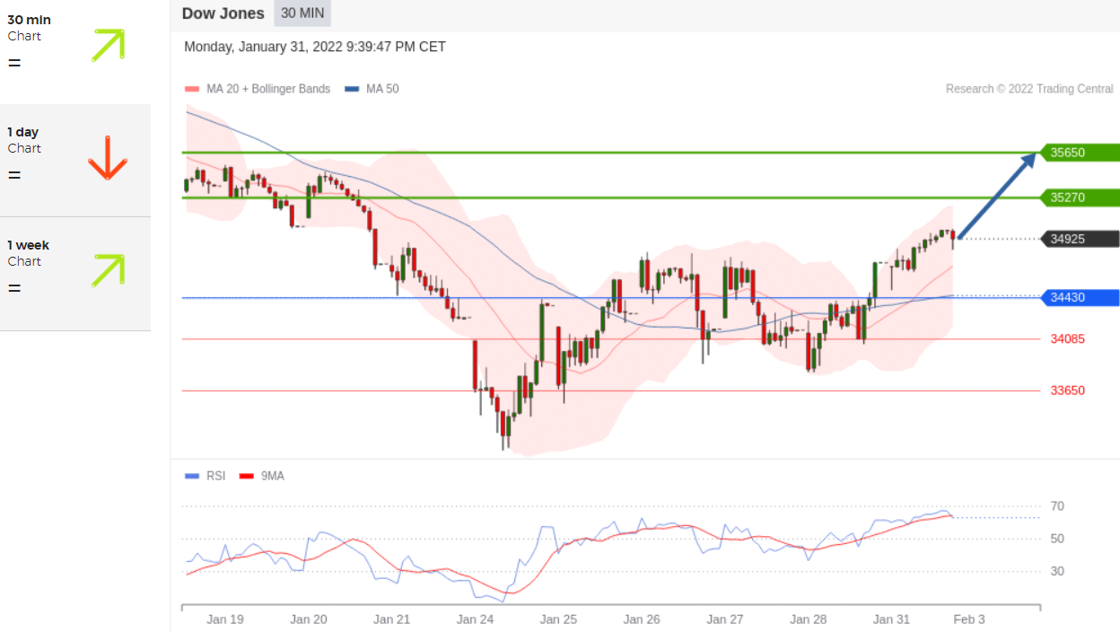Click the Feb 3 date axis label
The image size is (1120, 632).
coord(969,619)
